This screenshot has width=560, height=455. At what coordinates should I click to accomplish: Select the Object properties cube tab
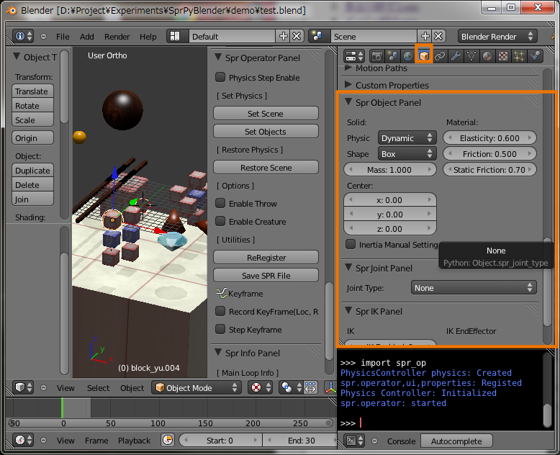[x=424, y=56]
